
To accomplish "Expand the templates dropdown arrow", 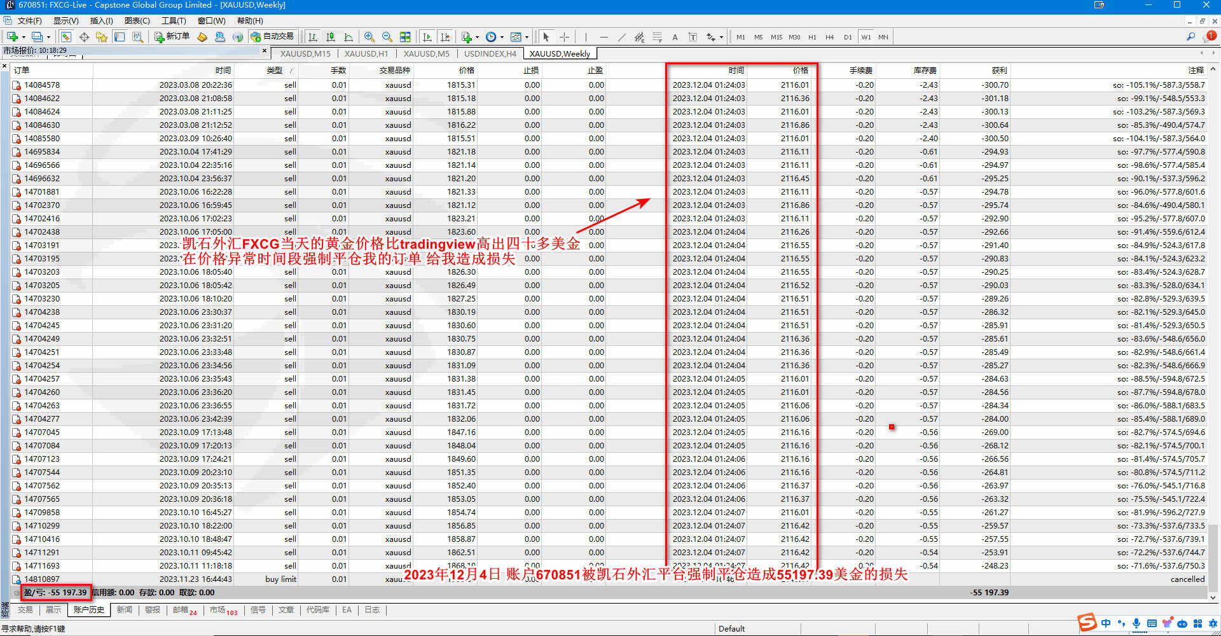I will (527, 37).
